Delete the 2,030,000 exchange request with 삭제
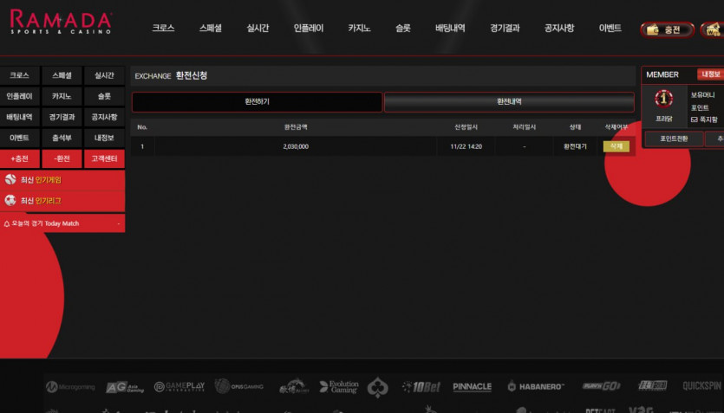Screen dimensions: 724x413 pyautogui.click(x=616, y=146)
